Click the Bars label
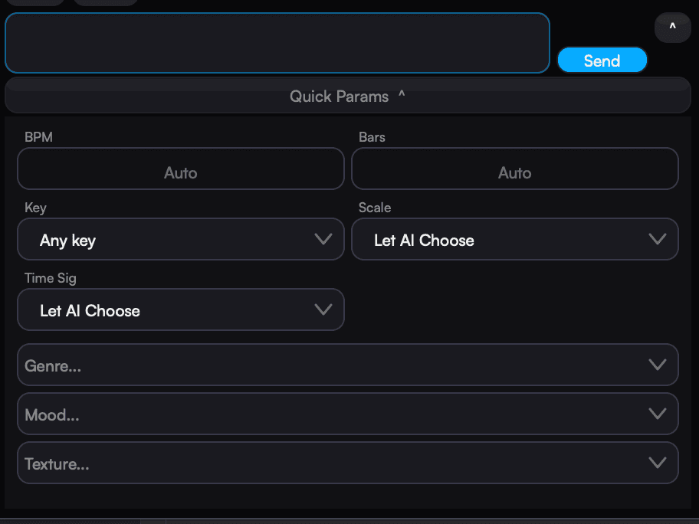699x524 pixels. click(372, 137)
